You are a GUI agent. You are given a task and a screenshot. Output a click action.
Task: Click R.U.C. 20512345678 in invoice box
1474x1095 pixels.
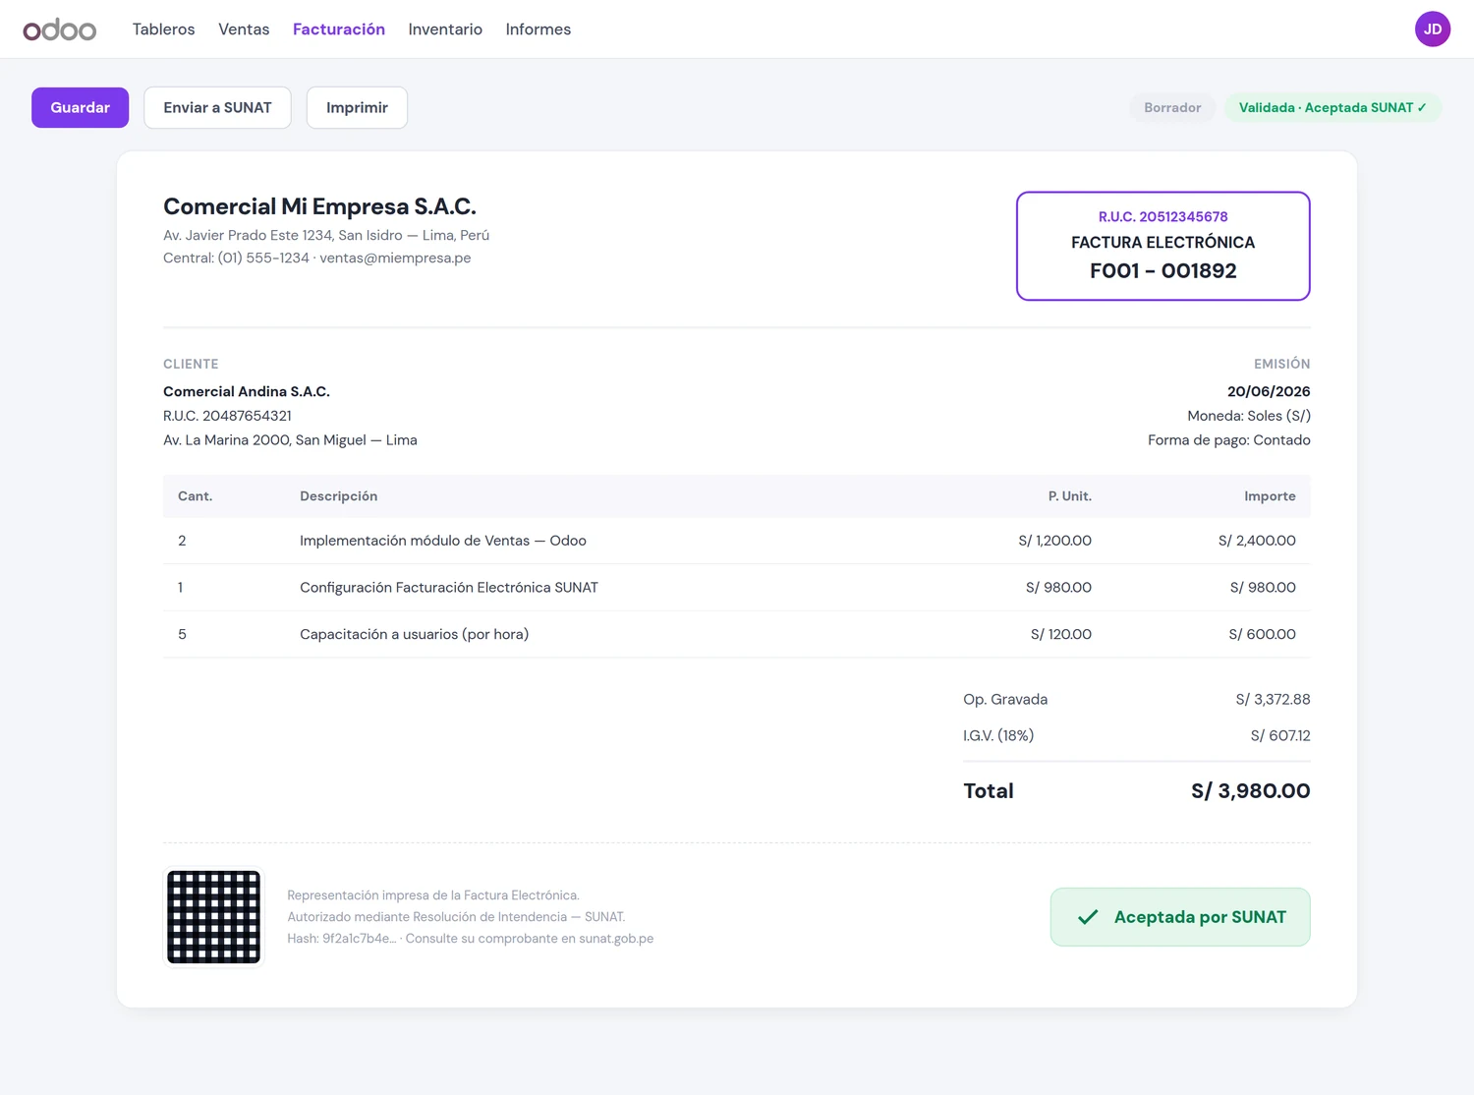(x=1163, y=216)
